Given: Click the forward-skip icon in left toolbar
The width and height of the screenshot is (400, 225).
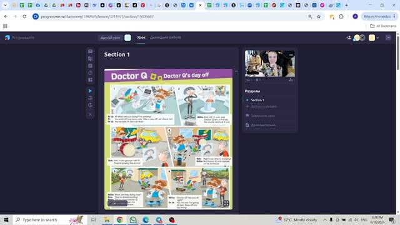Looking at the screenshot, I should pyautogui.click(x=90, y=105).
